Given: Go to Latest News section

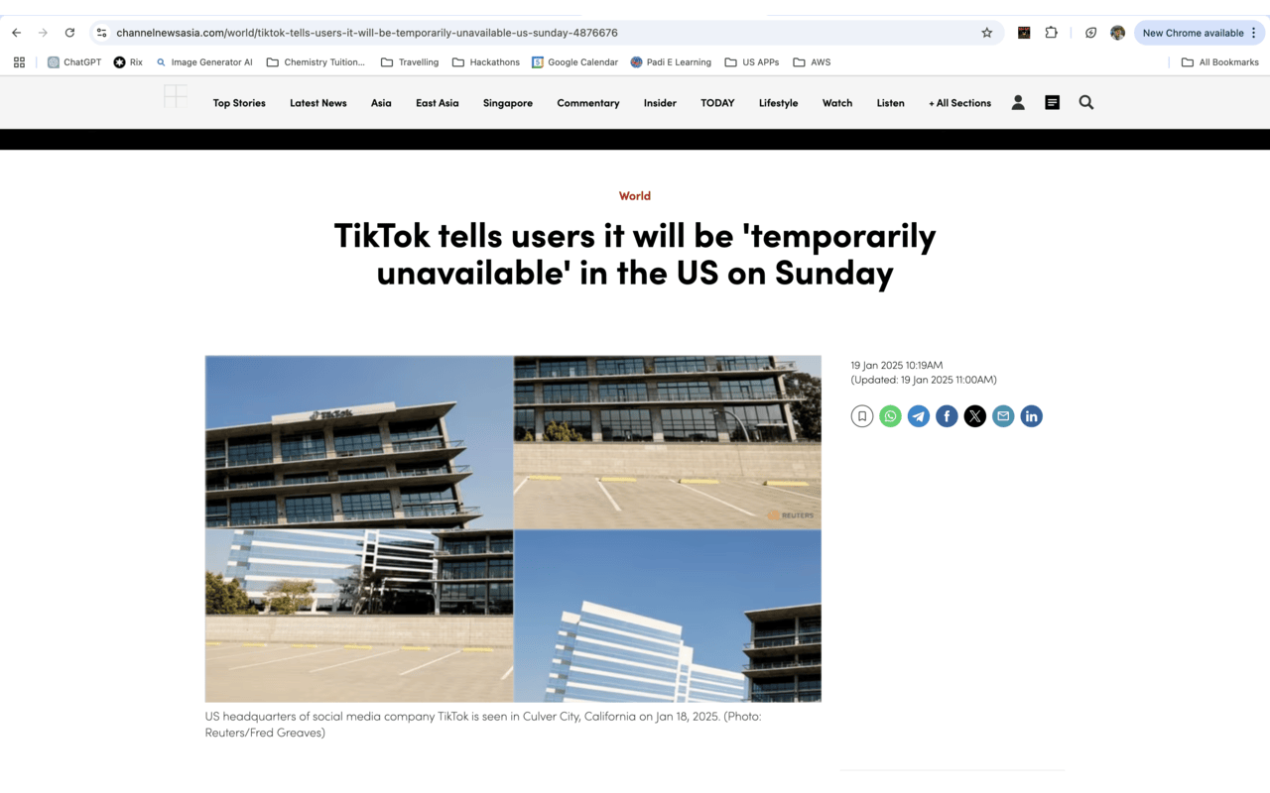Looking at the screenshot, I should [x=318, y=103].
